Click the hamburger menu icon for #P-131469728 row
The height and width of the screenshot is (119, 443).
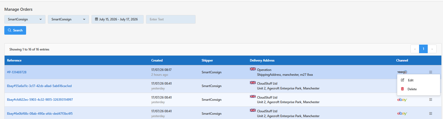(x=431, y=72)
